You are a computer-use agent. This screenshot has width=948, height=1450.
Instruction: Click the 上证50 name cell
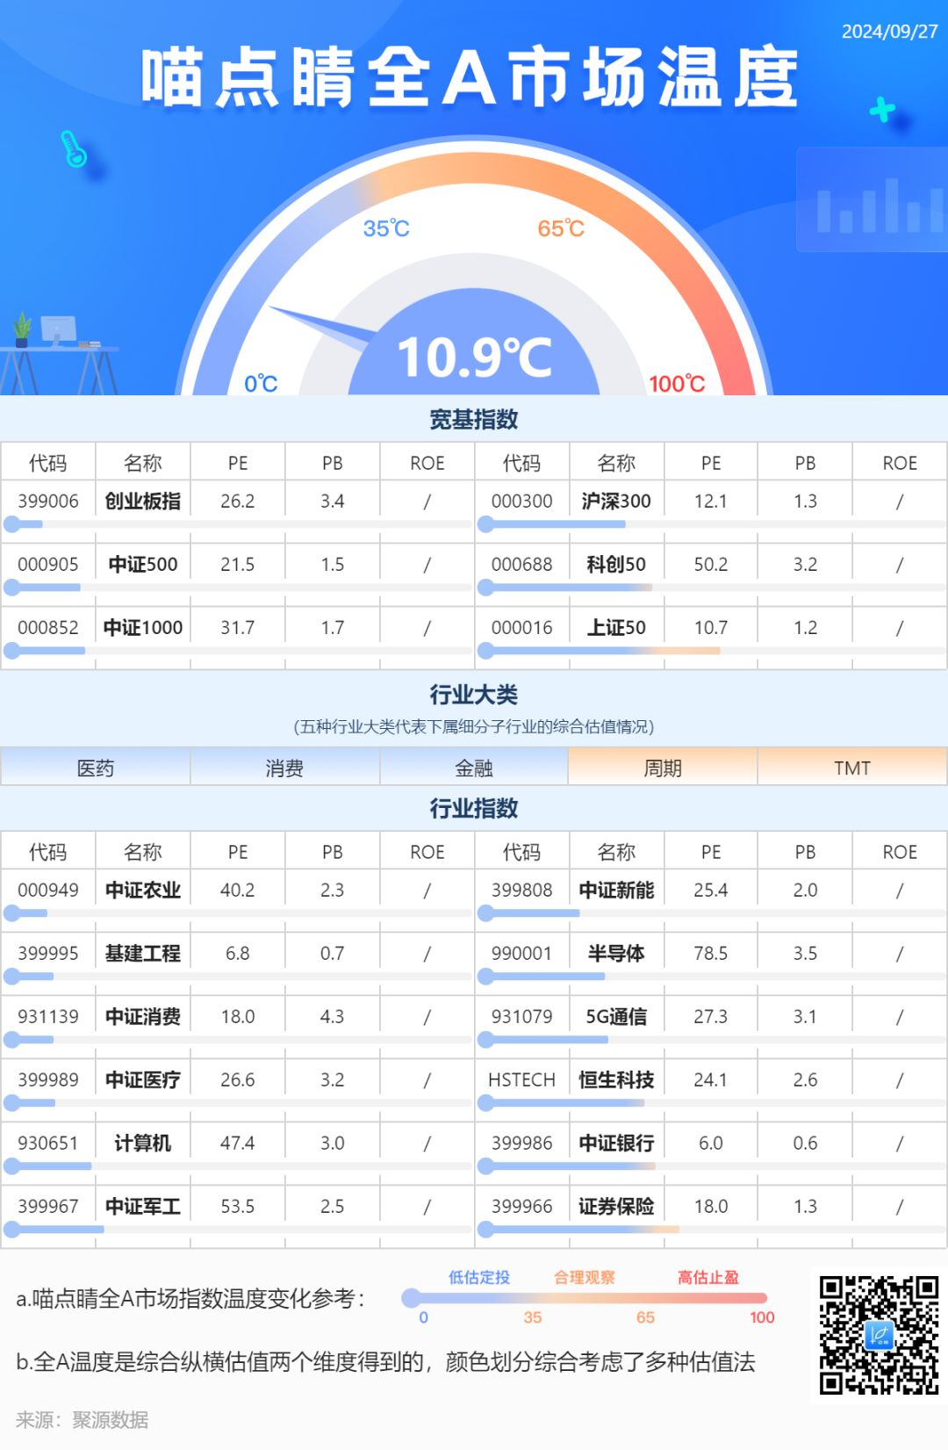[x=616, y=627]
